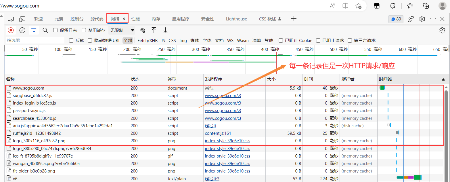This screenshot has width=450, height=182.
Task: Enable 禁用缓存 checkbox
Action: (x=84, y=30)
